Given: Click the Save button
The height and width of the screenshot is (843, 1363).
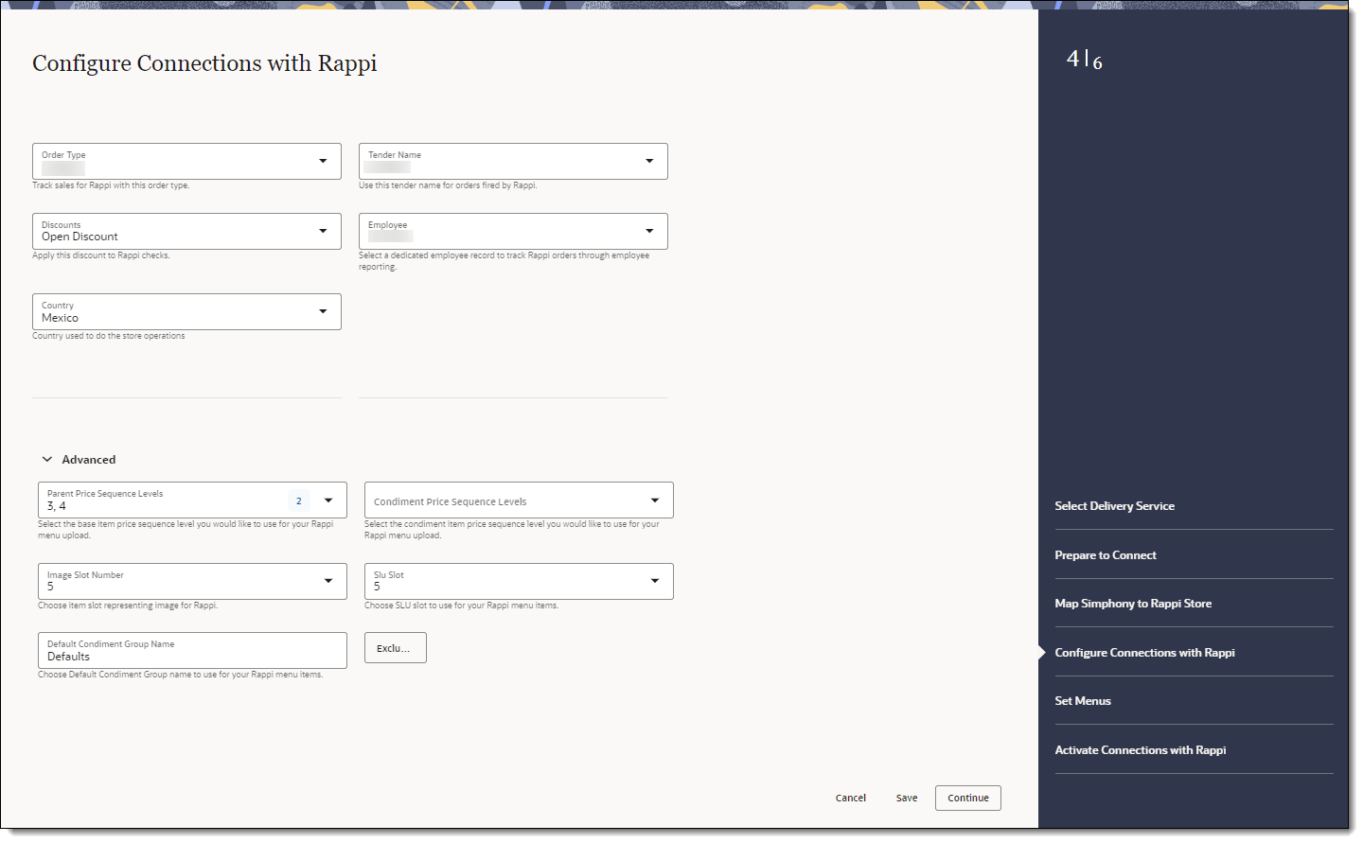Looking at the screenshot, I should tap(907, 798).
